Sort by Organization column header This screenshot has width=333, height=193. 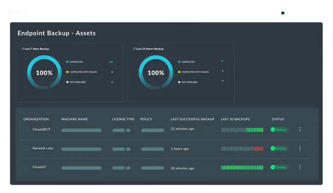(36, 119)
